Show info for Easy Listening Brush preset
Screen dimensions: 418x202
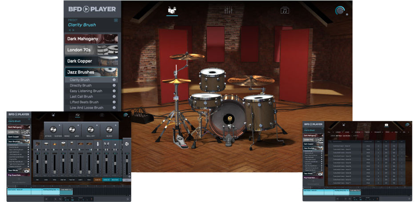[114, 91]
